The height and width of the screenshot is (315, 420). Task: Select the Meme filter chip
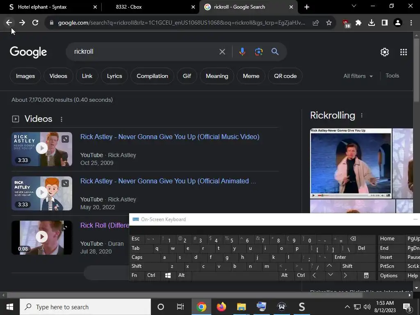251,76
